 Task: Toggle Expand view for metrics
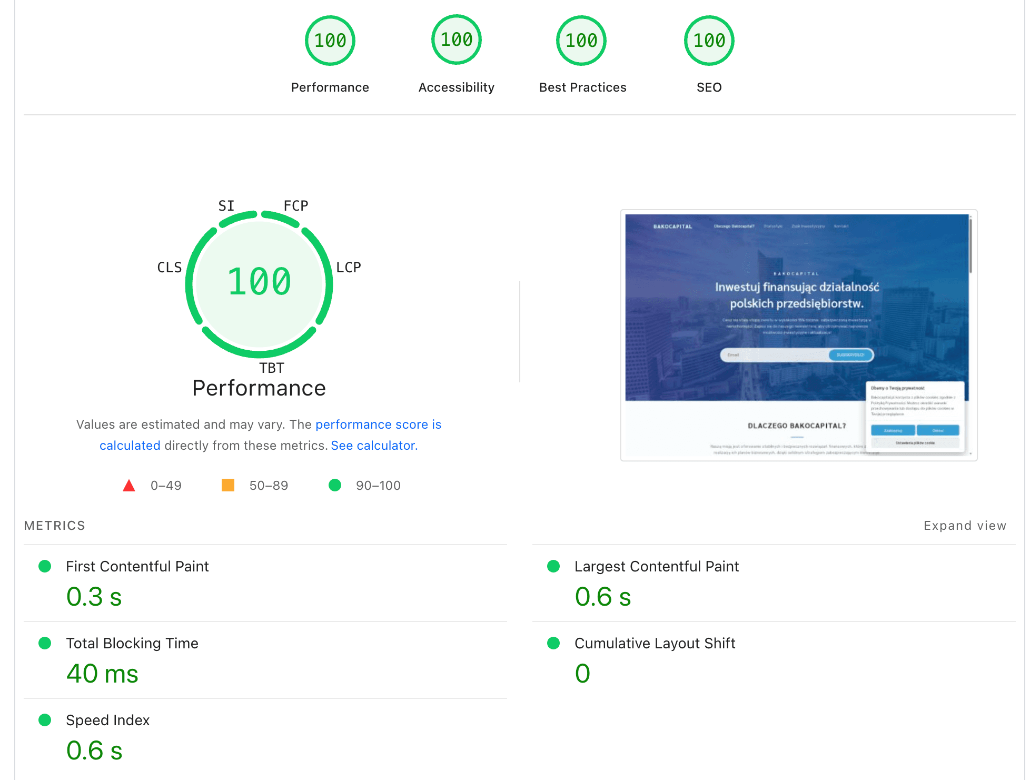point(965,526)
